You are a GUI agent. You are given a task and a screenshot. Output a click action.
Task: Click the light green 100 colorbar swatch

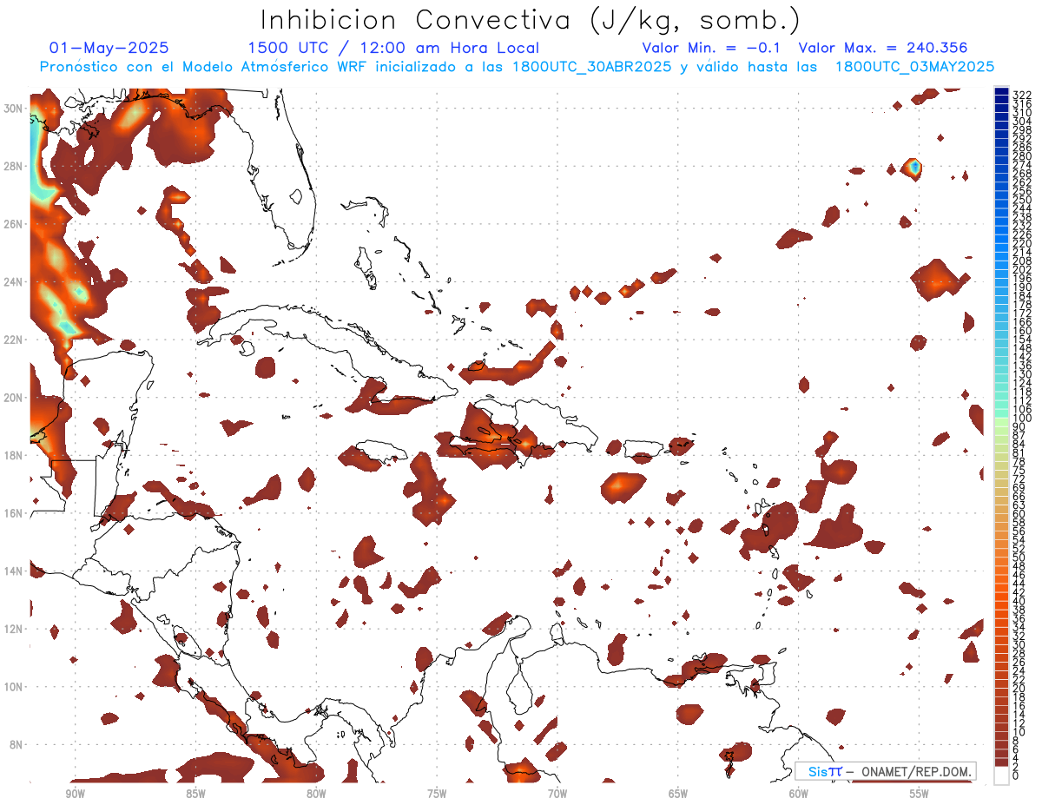click(x=1001, y=421)
